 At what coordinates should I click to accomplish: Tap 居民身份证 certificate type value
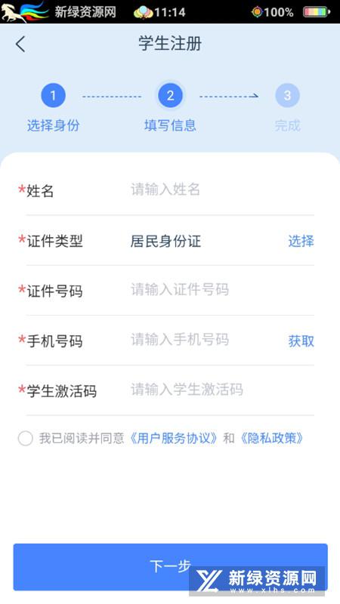(x=165, y=241)
